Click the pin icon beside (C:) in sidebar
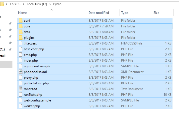The width and height of the screenshot is (179, 118). (10, 49)
